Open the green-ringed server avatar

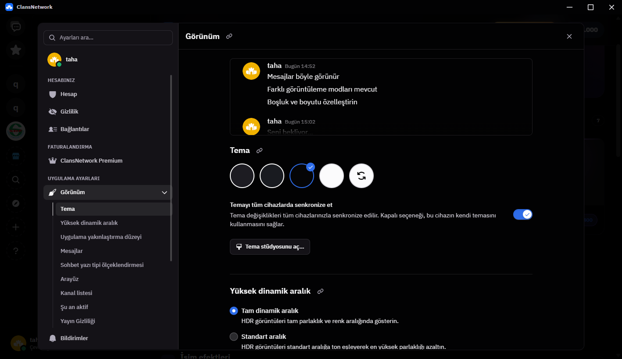[16, 131]
